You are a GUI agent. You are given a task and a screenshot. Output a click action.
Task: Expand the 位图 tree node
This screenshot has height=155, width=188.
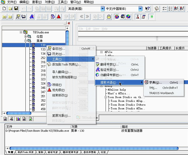click(25, 37)
